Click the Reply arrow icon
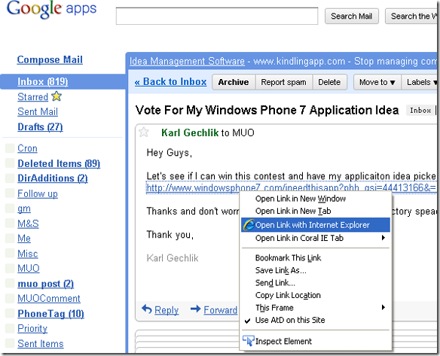 pos(147,309)
